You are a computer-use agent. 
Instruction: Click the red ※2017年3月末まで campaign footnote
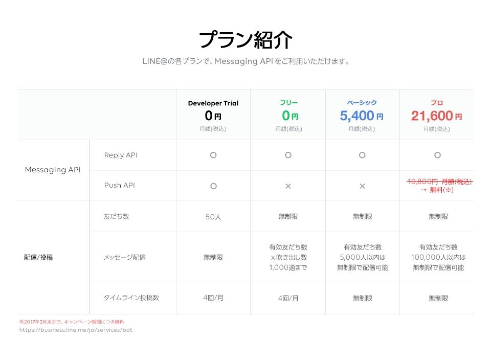coord(72,322)
